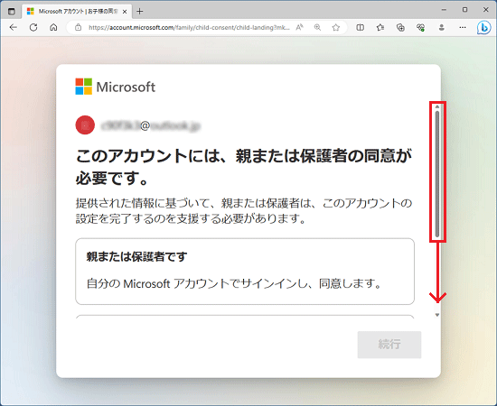
Task: Open the browser home page
Action: point(53,28)
